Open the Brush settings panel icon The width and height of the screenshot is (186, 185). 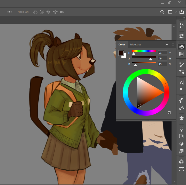tap(181, 65)
